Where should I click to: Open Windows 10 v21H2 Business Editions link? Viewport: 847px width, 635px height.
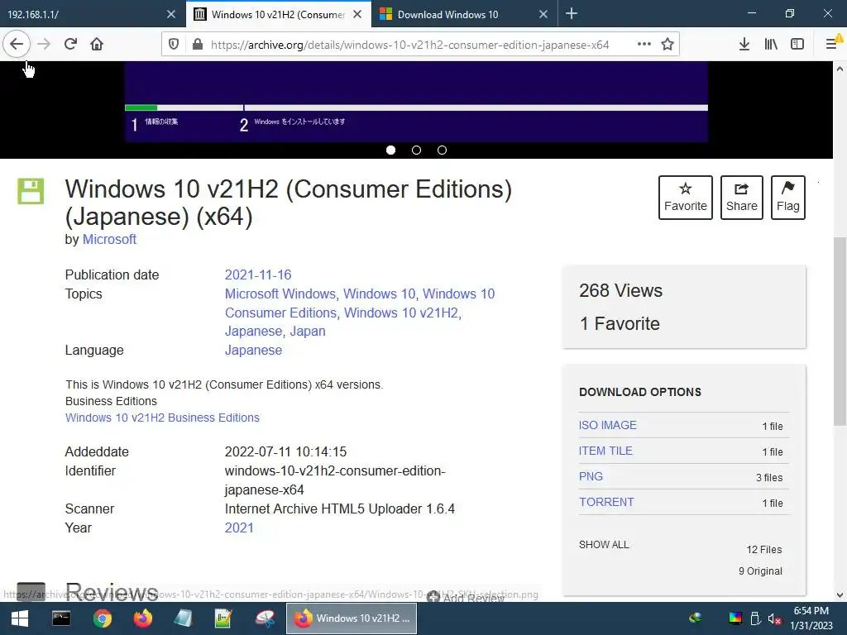pos(162,418)
